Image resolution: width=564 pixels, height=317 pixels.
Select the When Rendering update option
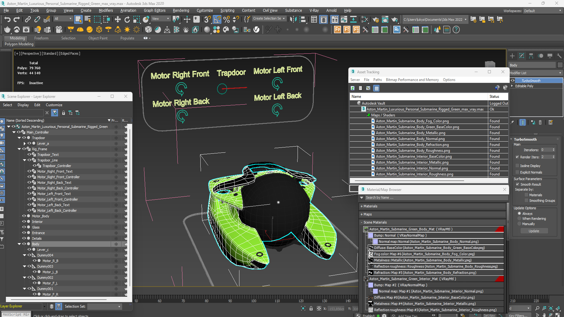pos(519,219)
